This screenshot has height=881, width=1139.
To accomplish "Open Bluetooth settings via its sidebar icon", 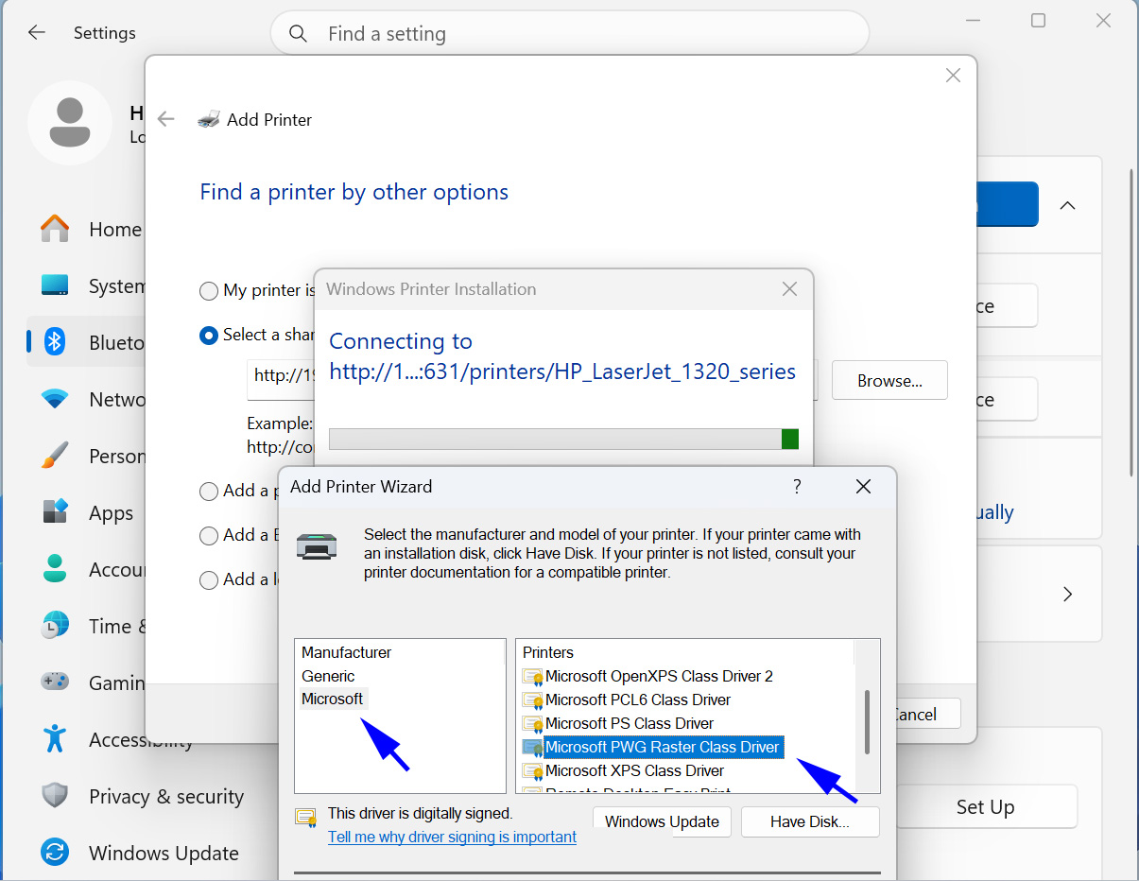I will point(55,342).
